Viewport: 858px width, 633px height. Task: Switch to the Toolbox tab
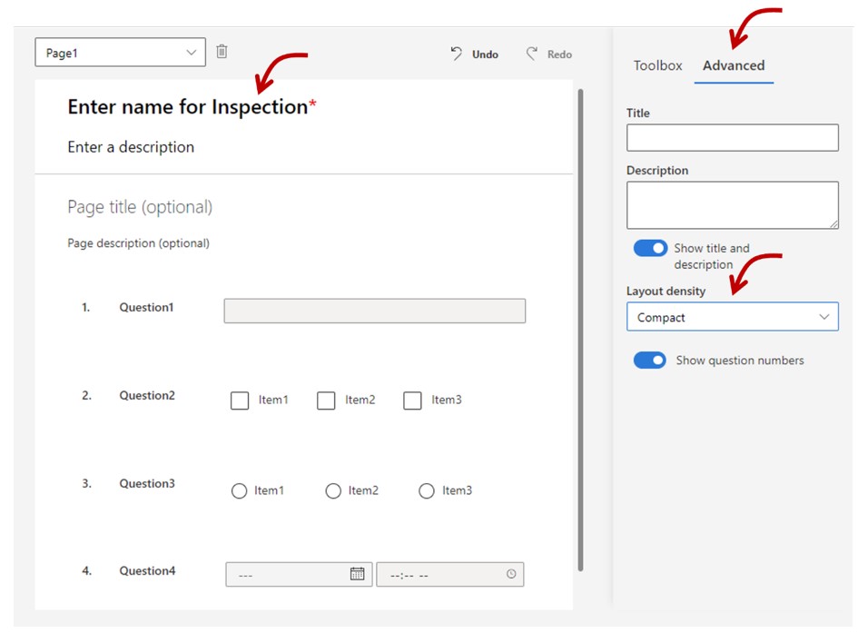(656, 65)
